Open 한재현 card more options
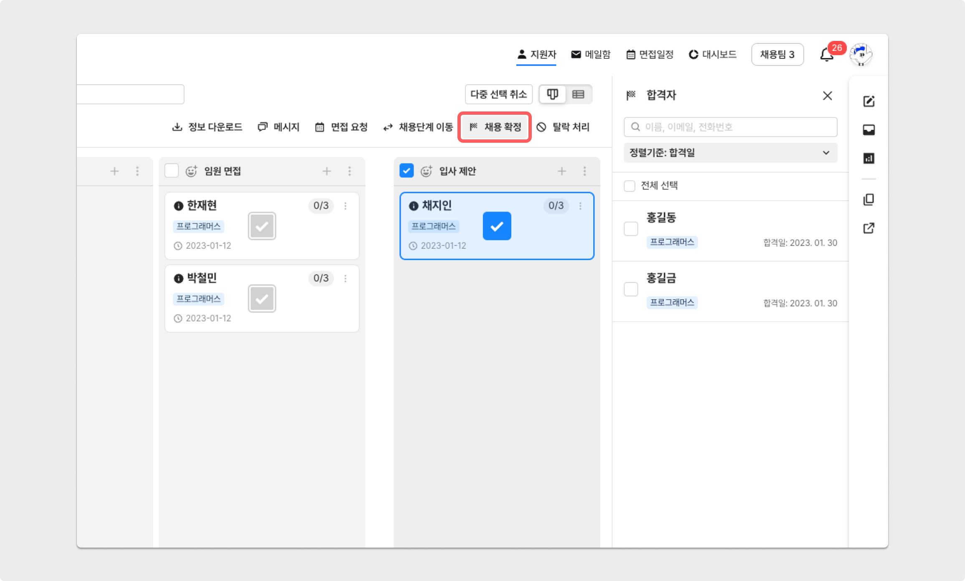 tap(345, 206)
